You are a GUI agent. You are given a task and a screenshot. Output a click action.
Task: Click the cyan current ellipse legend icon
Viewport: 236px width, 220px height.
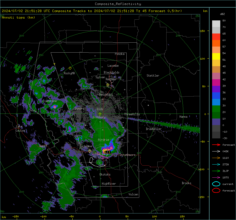click(x=216, y=184)
